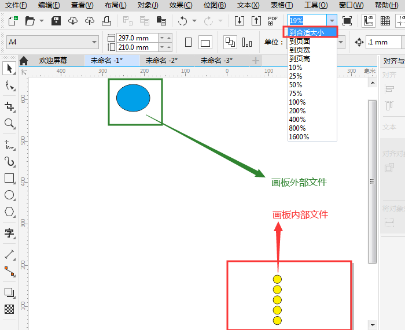
Task: Open the 文件(F) menu
Action: pos(16,5)
